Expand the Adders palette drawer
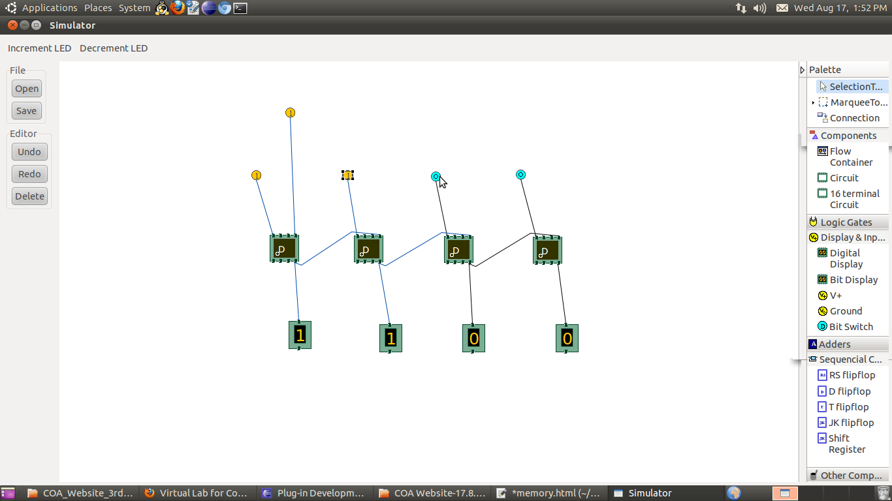The height and width of the screenshot is (501, 892). (834, 344)
